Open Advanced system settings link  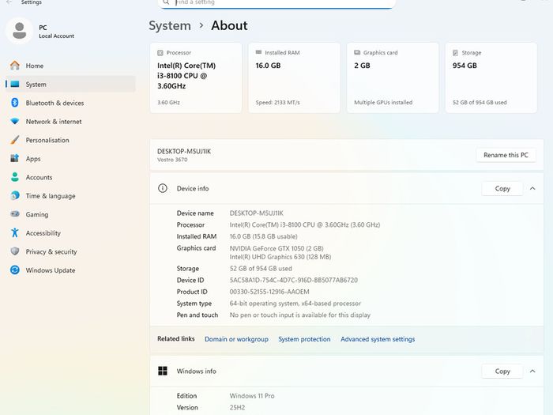pos(378,339)
